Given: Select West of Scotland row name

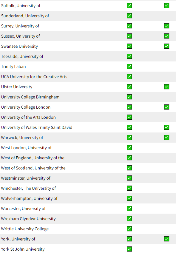Looking at the screenshot, I should pyautogui.click(x=33, y=168).
